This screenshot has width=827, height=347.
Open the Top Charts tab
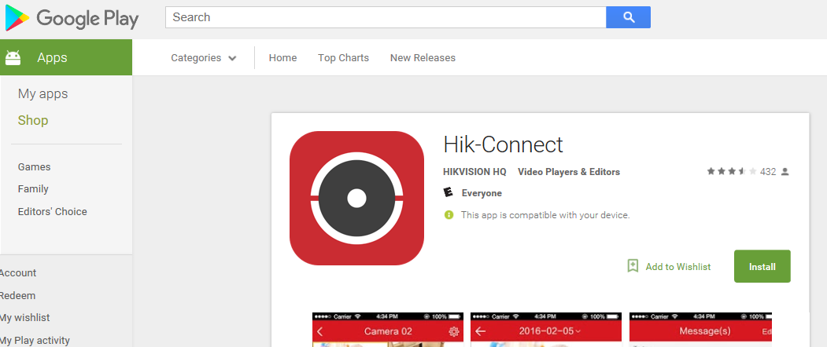pos(343,58)
